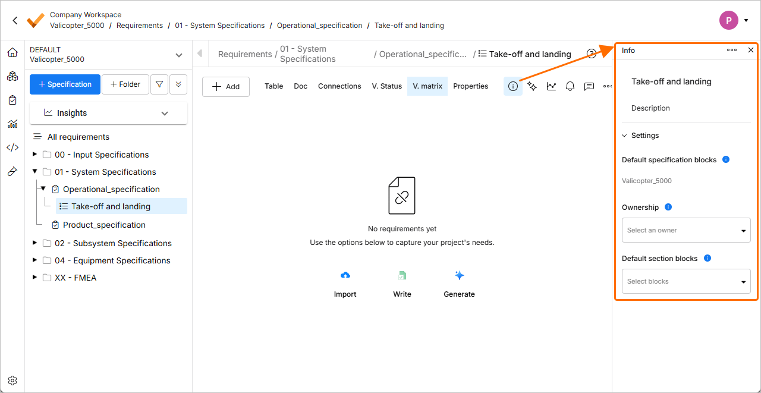
Task: Go back using the top-left arrow
Action: 15,20
